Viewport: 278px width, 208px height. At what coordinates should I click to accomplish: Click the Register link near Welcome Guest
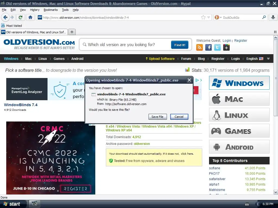pos(241,41)
